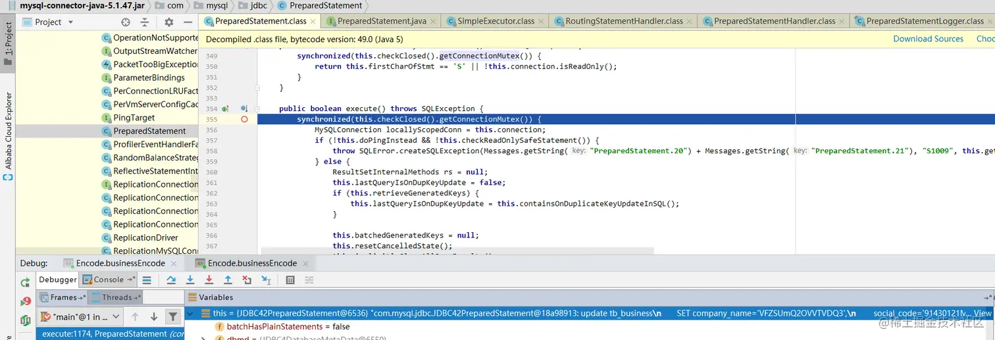Screen dimensions: 995x340
Task: Switch to PreparedStatement.class tab
Action: (x=260, y=21)
